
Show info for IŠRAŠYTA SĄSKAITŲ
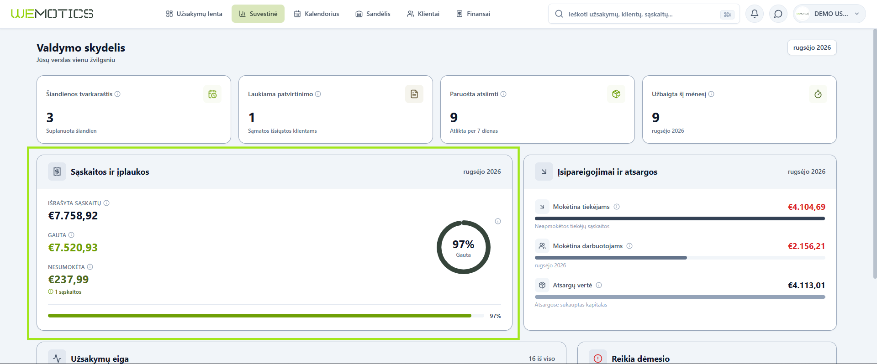[106, 203]
